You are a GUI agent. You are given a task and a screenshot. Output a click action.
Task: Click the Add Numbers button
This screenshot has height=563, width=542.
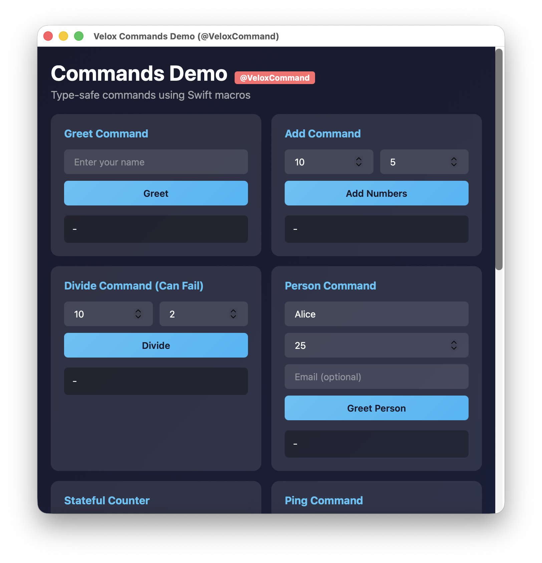coord(376,193)
